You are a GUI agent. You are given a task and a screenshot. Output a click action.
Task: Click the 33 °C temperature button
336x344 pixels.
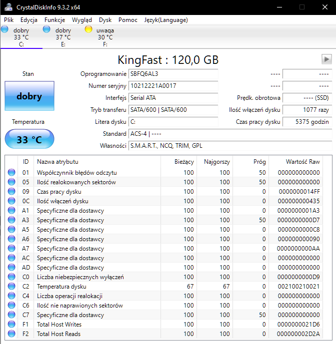point(29,139)
